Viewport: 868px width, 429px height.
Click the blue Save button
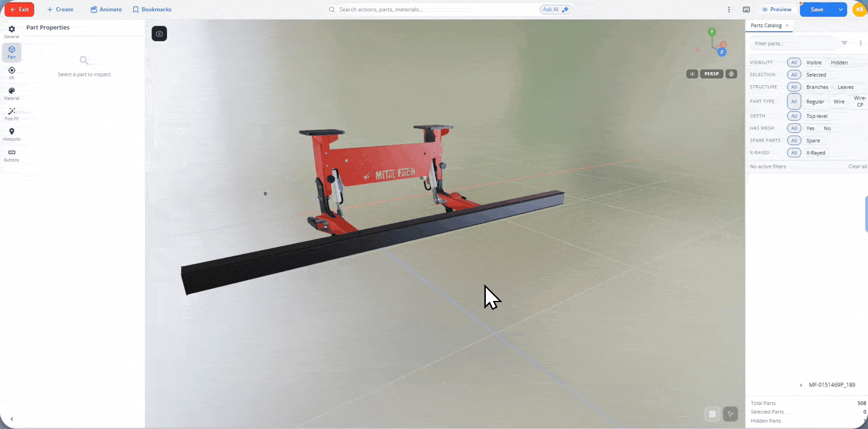[817, 10]
